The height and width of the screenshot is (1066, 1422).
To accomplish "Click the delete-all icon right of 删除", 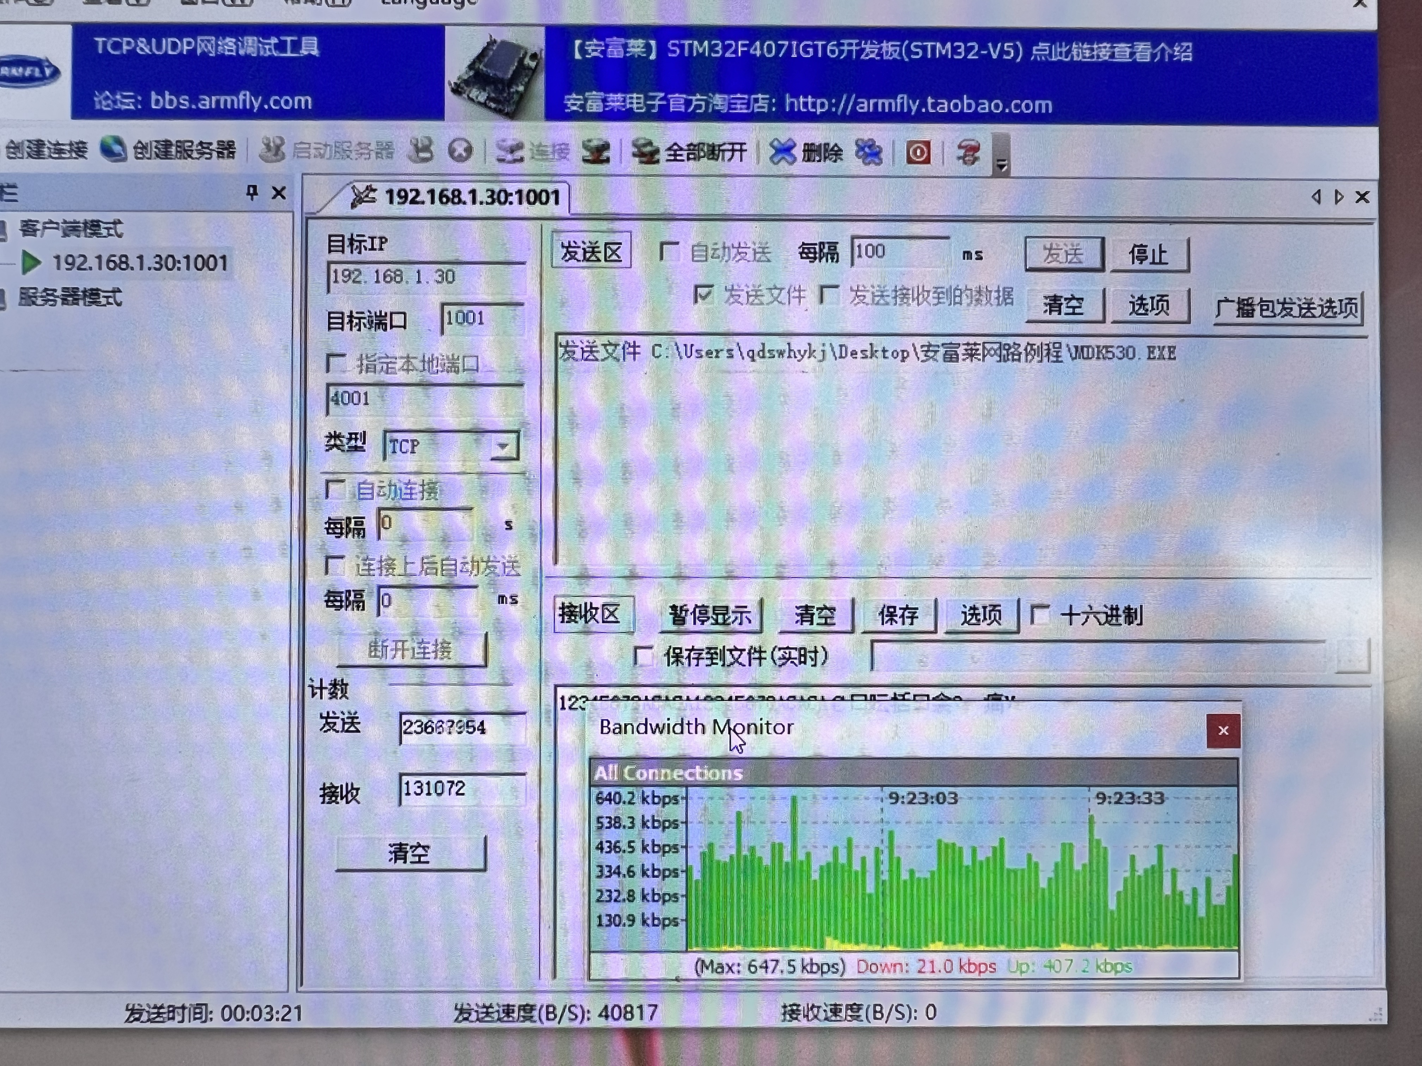I will coord(869,153).
